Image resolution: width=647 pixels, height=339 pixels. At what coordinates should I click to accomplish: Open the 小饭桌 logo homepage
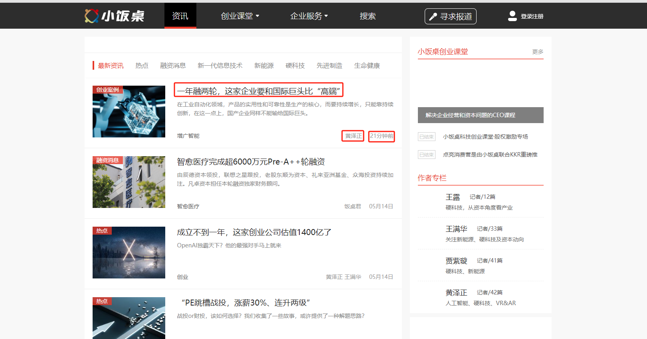(x=115, y=16)
